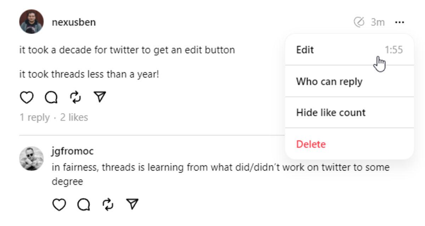Click comment bubble icon on nexusben's post
This screenshot has height=226, width=425.
point(51,97)
